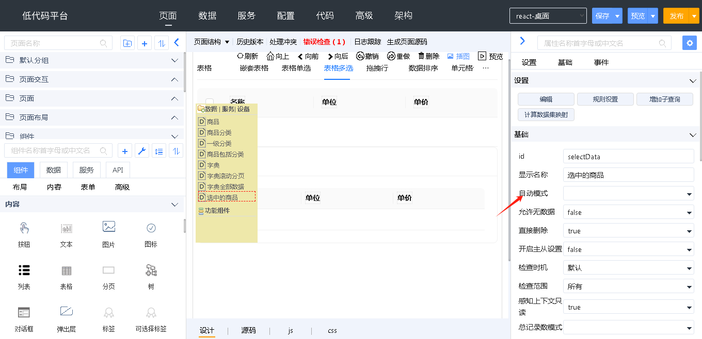Select the 树 component
Screen dimensions: 702x339
151,277
